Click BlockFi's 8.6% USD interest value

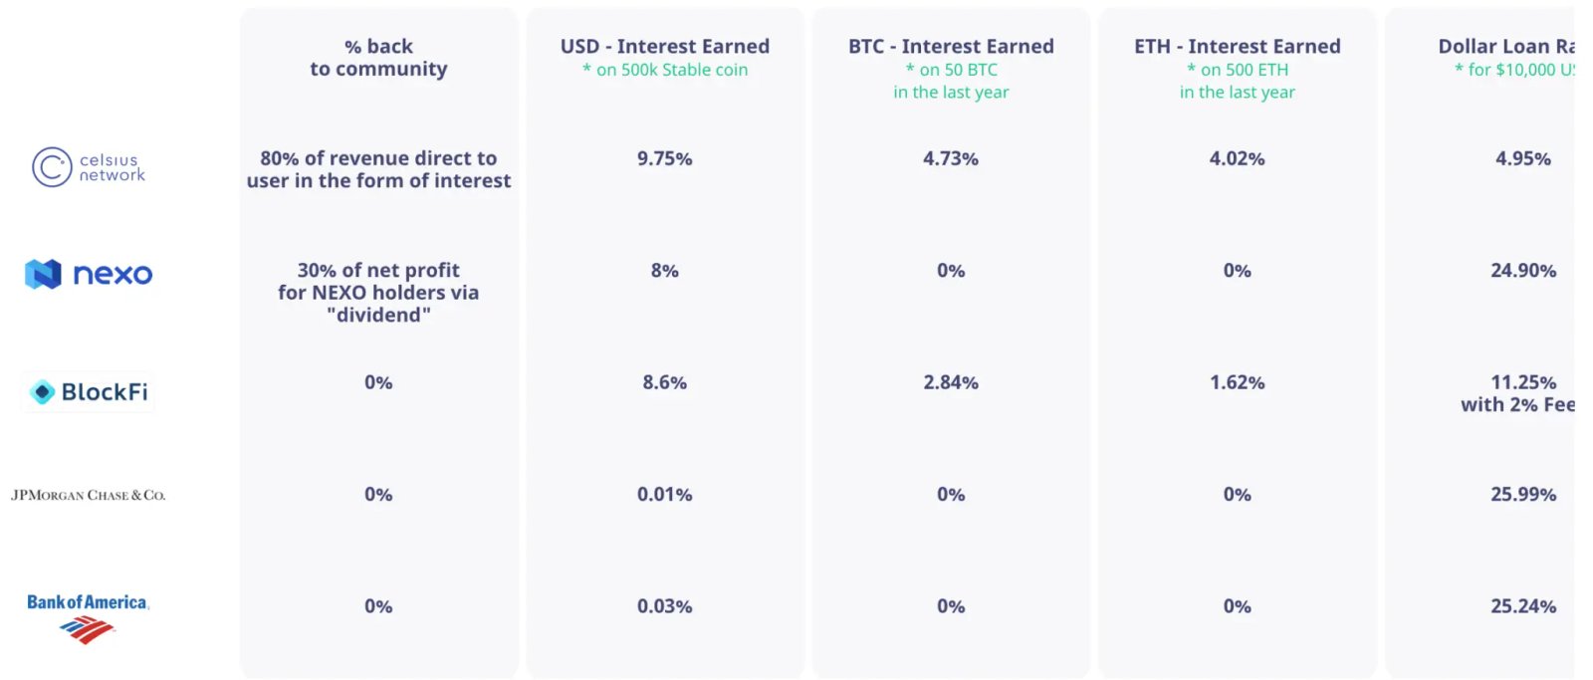tap(664, 382)
